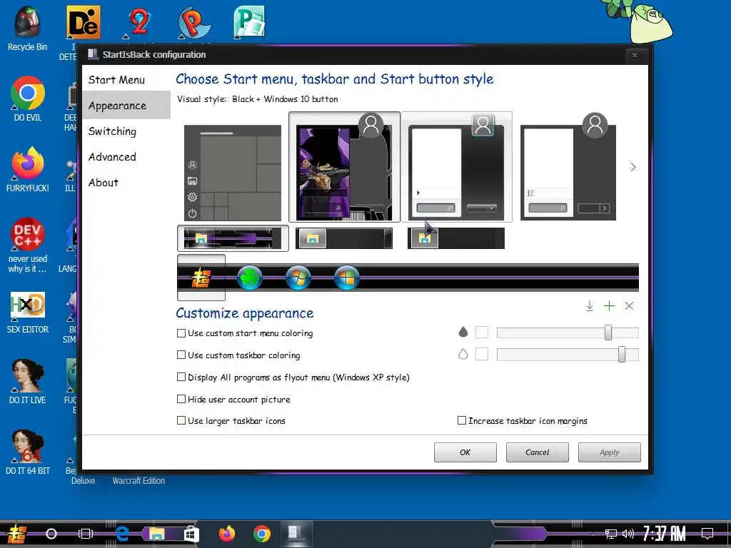Viewport: 731px width, 548px height.
Task: Click the download arrow icon under Start buttons
Action: click(589, 306)
